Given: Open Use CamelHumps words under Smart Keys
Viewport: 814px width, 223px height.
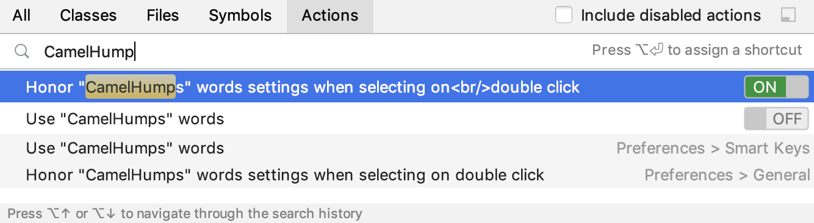Looking at the screenshot, I should point(407,148).
